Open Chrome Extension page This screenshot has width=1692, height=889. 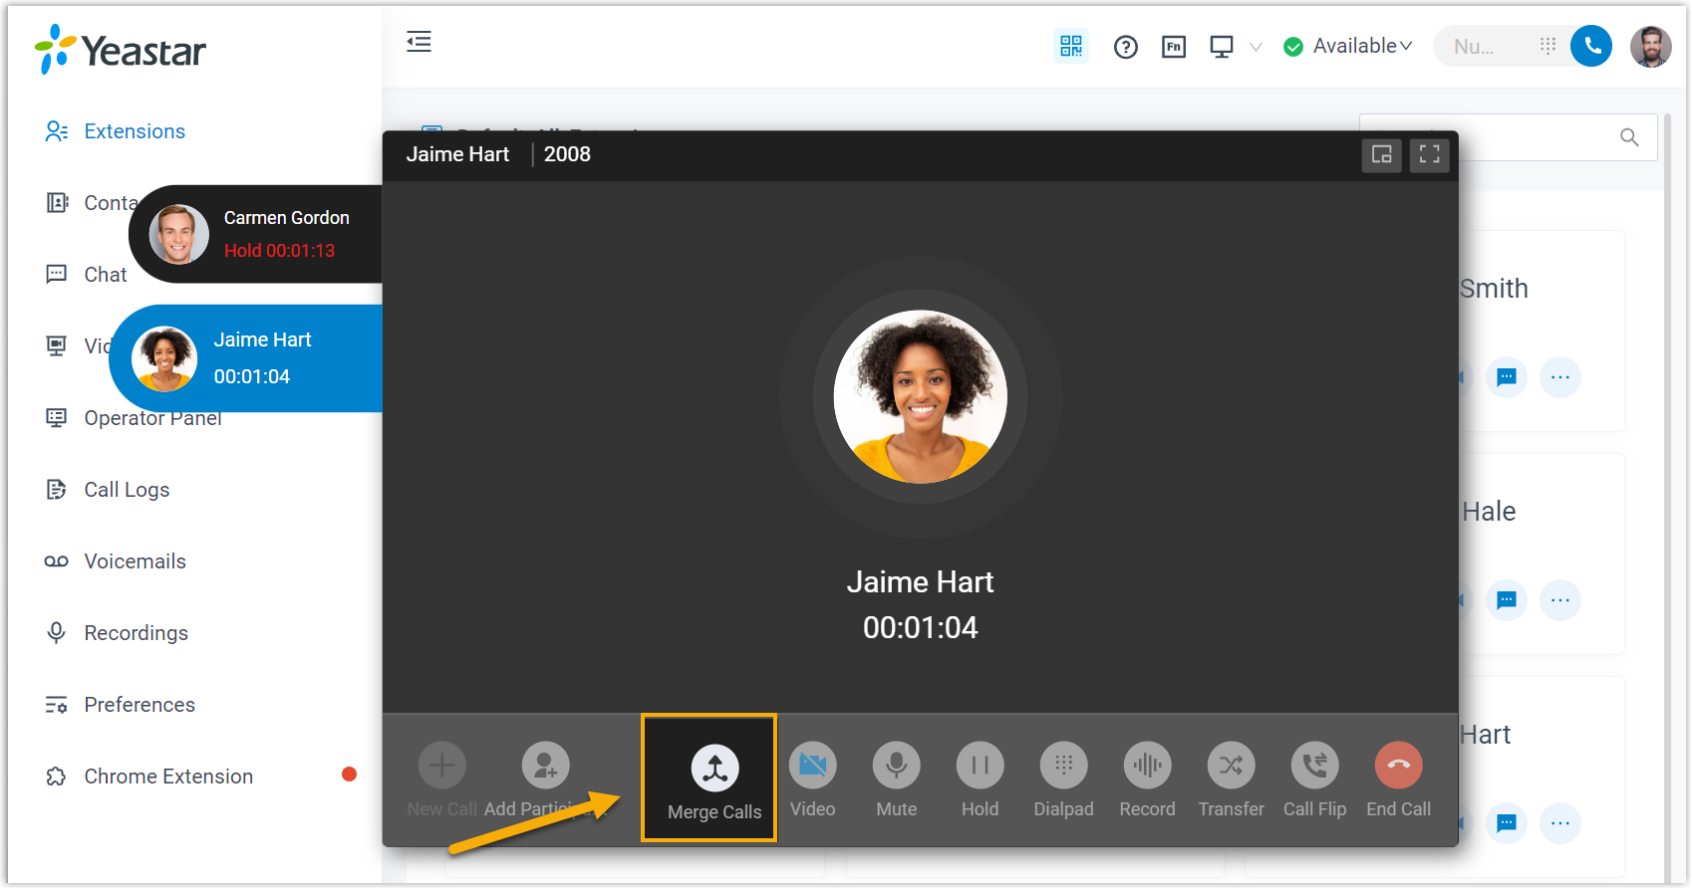tap(168, 777)
